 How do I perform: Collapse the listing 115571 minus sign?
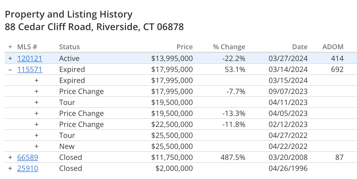[10, 70]
